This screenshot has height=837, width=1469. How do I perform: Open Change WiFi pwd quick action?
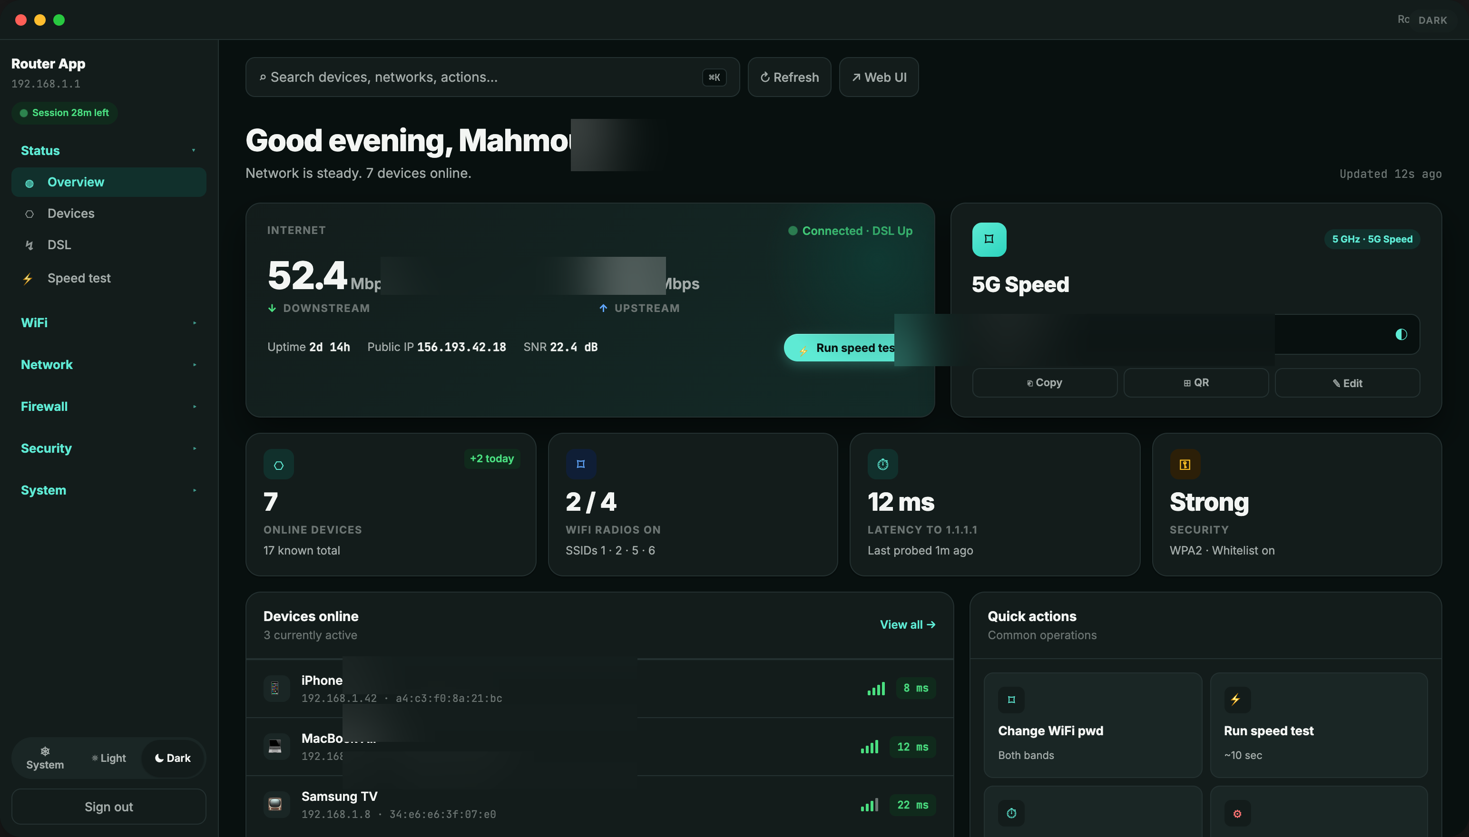(x=1092, y=725)
